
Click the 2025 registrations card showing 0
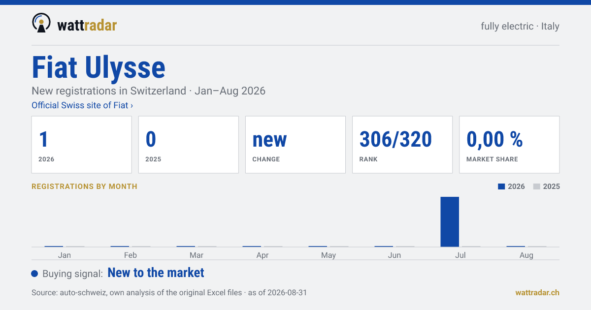pos(189,145)
